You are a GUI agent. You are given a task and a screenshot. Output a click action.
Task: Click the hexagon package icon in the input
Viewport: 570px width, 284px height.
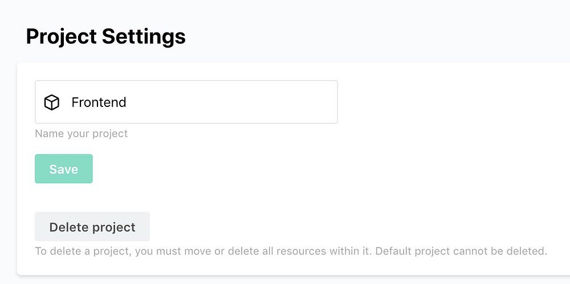(52, 102)
